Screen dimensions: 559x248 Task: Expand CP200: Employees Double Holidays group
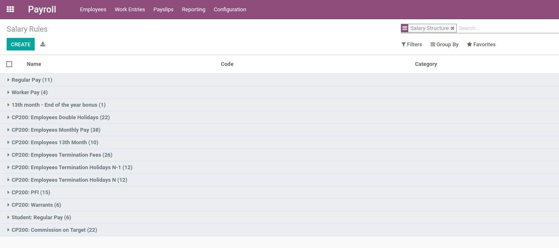point(279,117)
